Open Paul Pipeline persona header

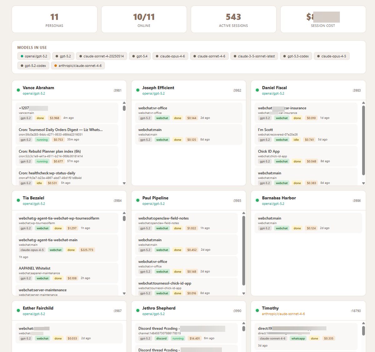[189, 200]
